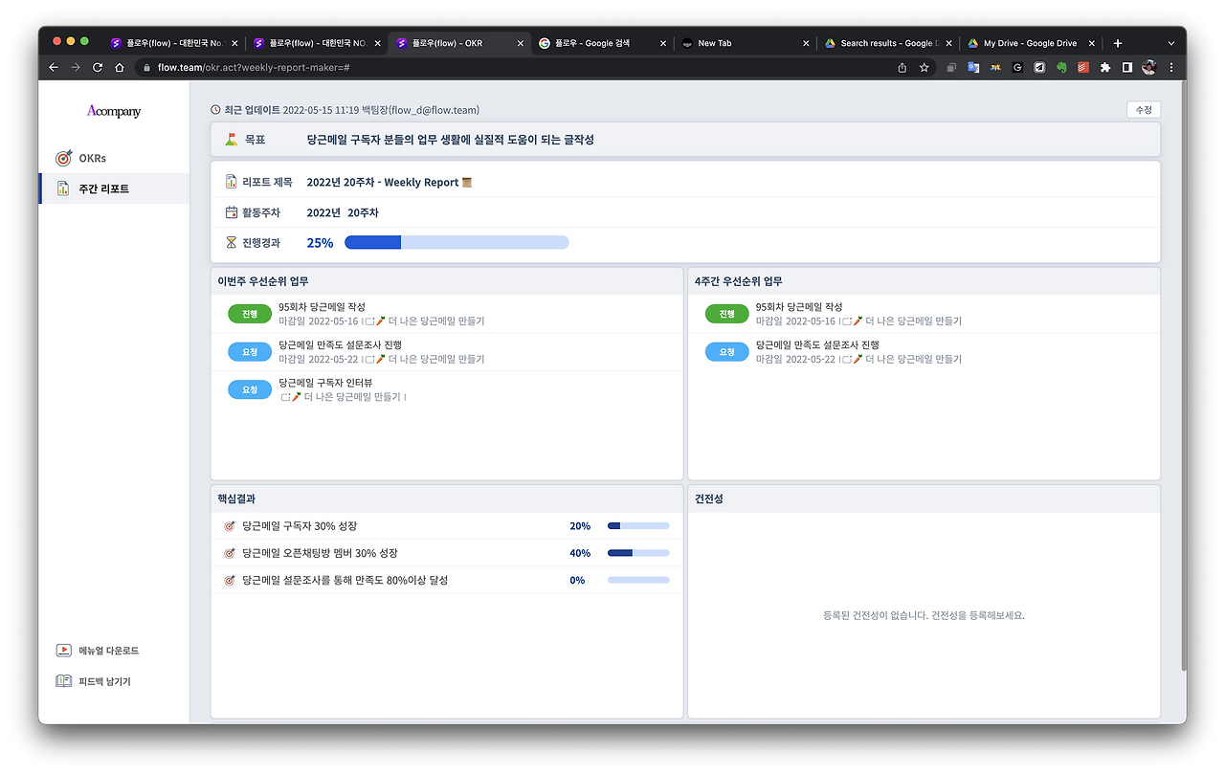Open the 피드백 남기기 link
Viewport: 1225px width, 775px height.
click(93, 681)
